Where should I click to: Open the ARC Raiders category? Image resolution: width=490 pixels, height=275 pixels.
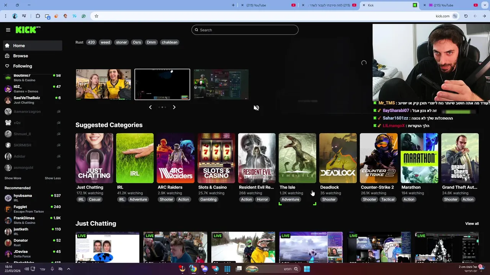[175, 158]
